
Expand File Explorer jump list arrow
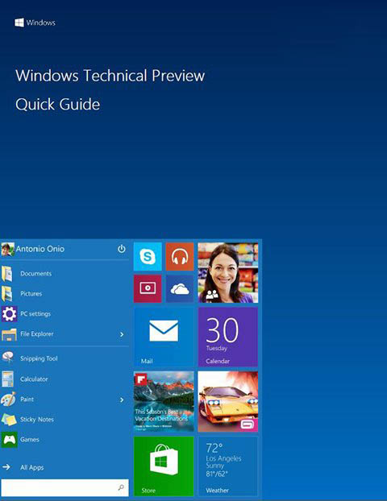(122, 334)
